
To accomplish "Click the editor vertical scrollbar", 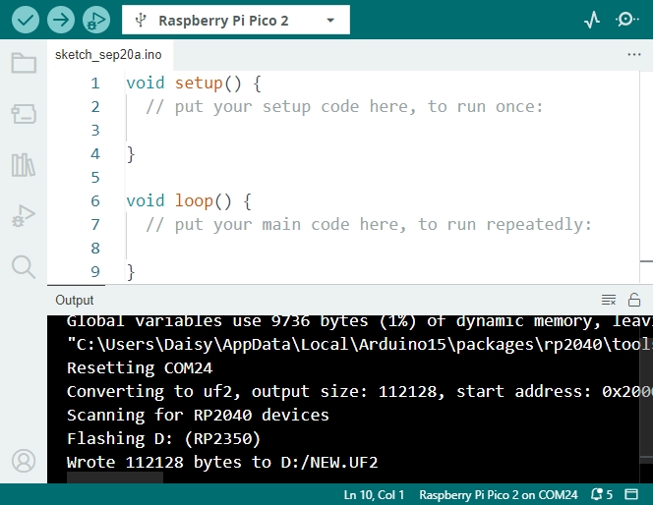I will click(646, 177).
